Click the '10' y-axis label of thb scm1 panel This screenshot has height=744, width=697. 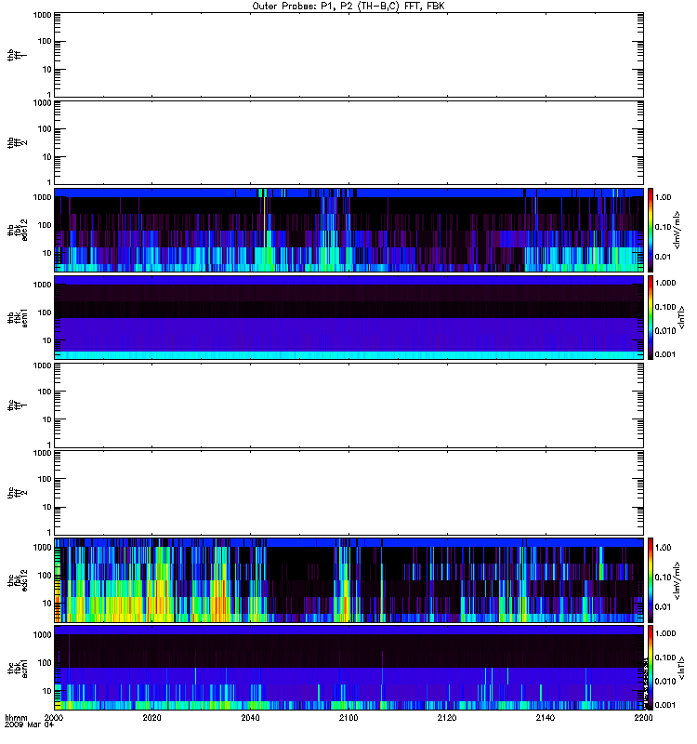click(x=47, y=340)
